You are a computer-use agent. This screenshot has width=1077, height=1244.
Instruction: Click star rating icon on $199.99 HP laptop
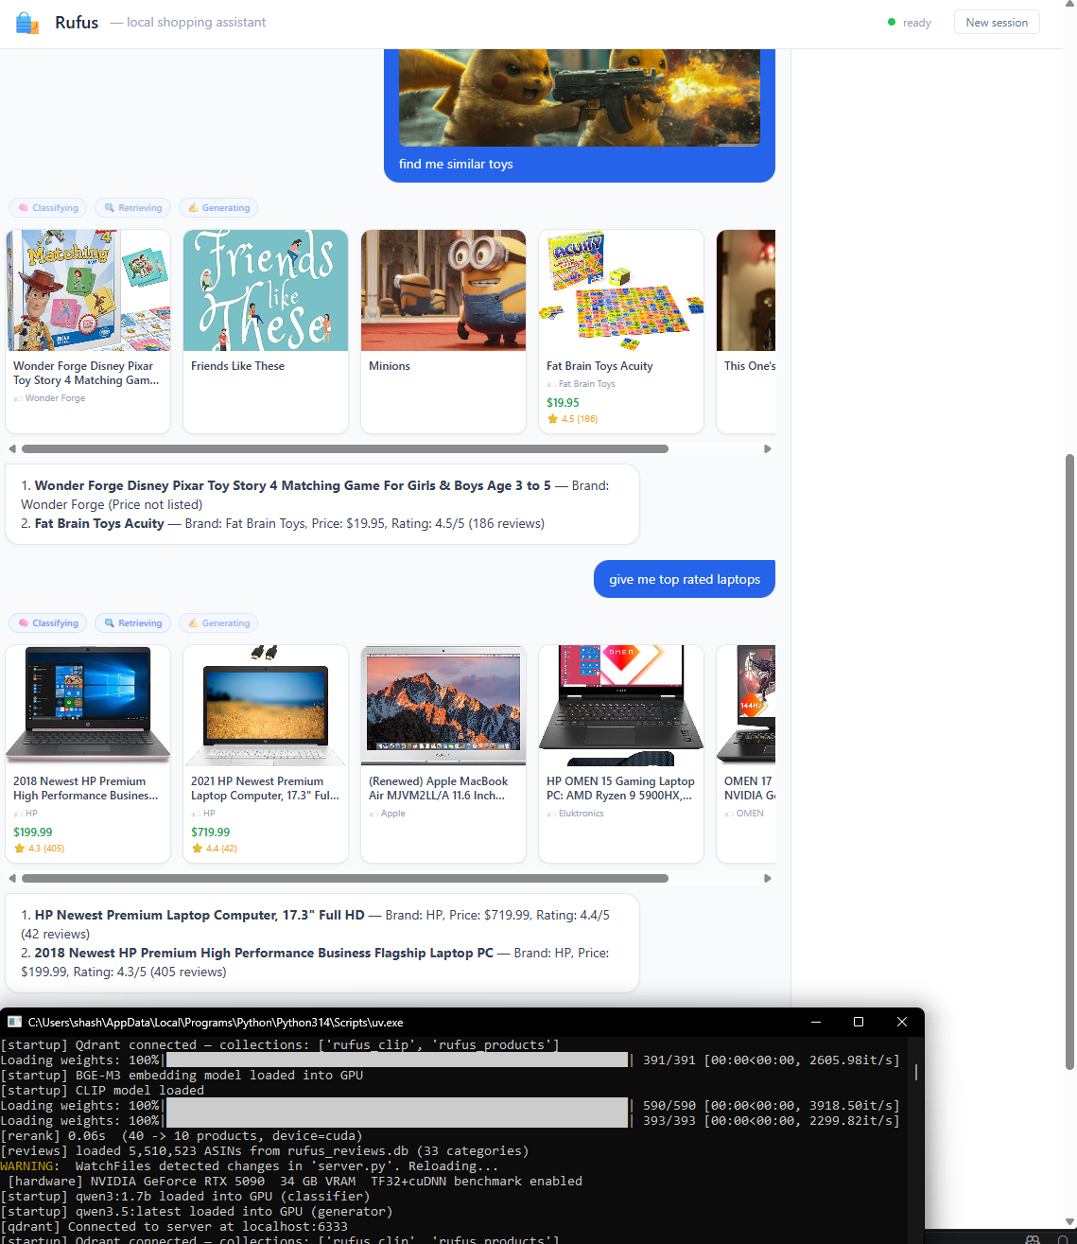coord(19,849)
